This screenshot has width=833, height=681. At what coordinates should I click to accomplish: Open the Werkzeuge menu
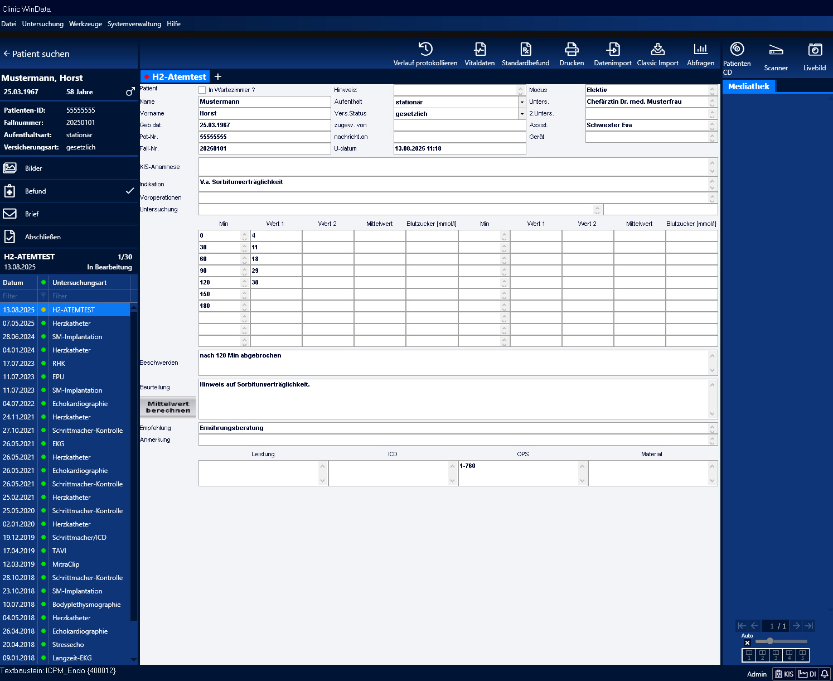85,24
